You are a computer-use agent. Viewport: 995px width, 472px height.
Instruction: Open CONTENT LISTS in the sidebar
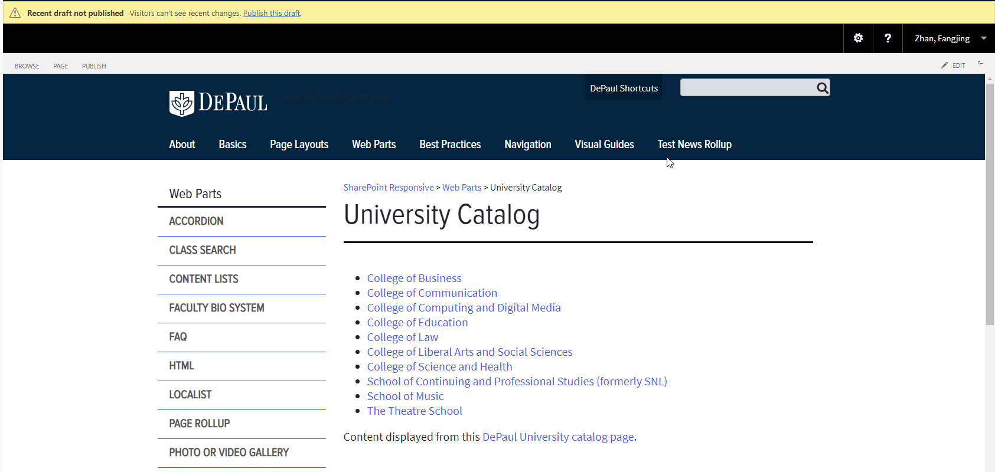(x=242, y=279)
